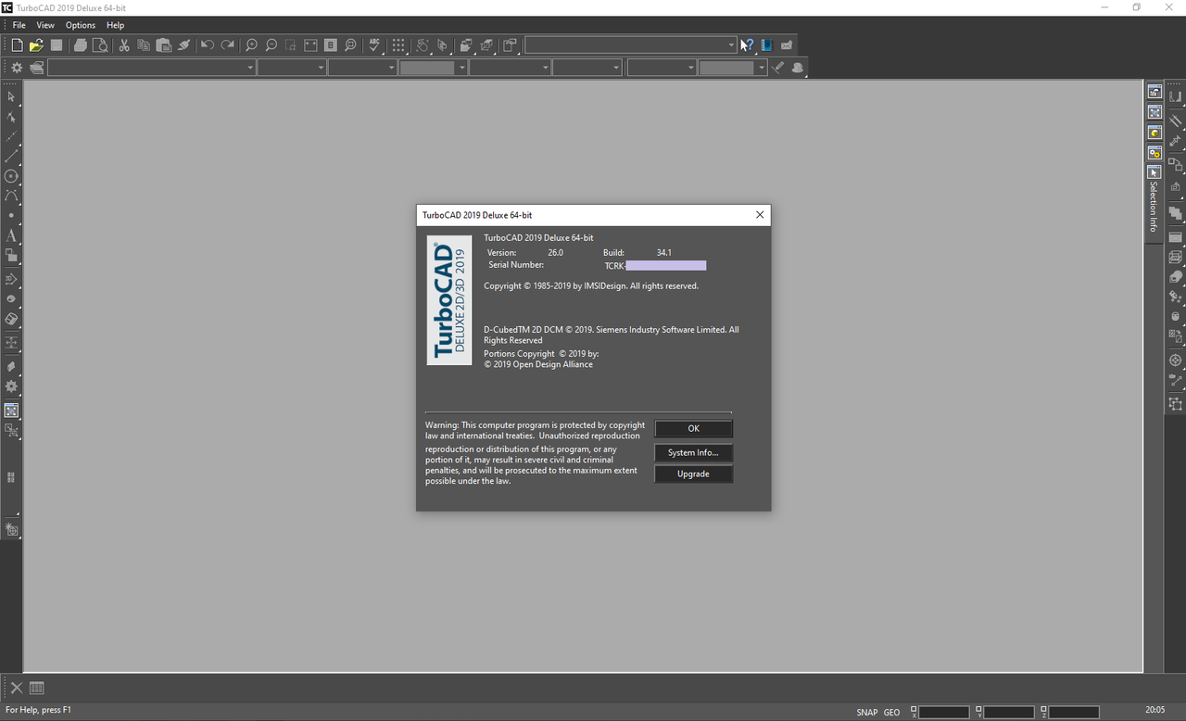Image resolution: width=1186 pixels, height=721 pixels.
Task: Click the 20:05 clock in status bar
Action: (1154, 710)
